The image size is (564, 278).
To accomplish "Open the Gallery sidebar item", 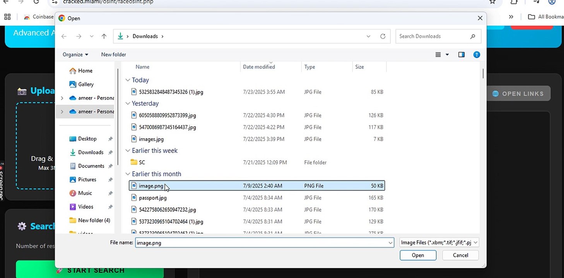I will coord(85,84).
